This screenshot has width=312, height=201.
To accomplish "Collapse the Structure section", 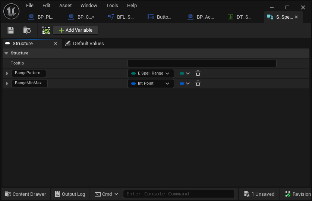I will (6, 53).
